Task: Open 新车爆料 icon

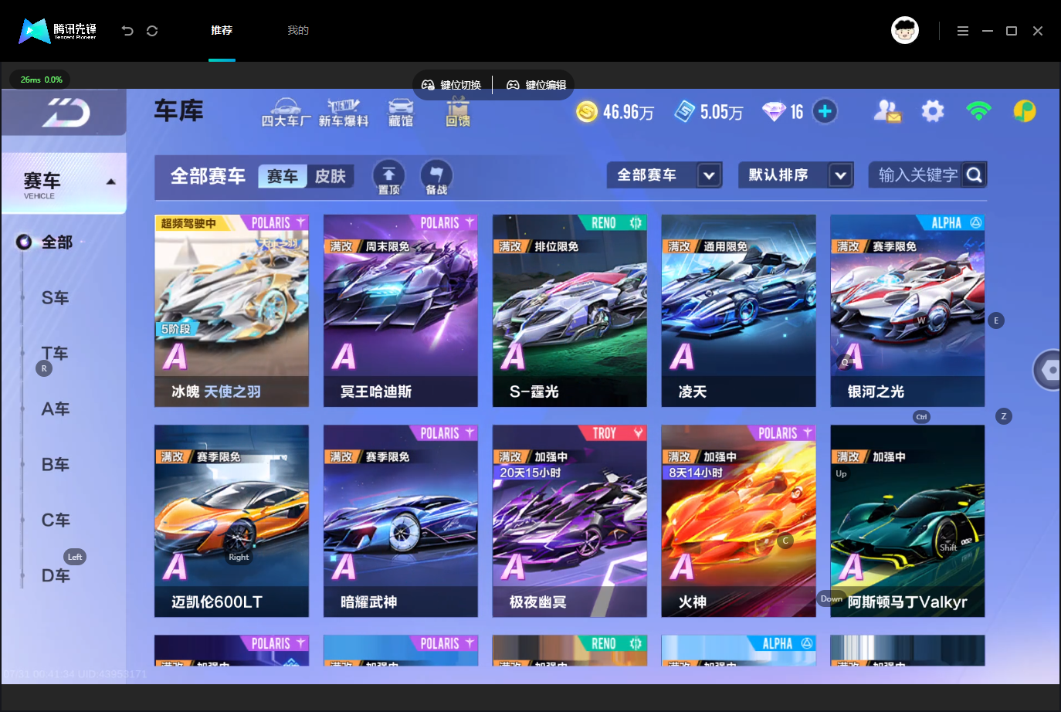Action: (x=344, y=113)
